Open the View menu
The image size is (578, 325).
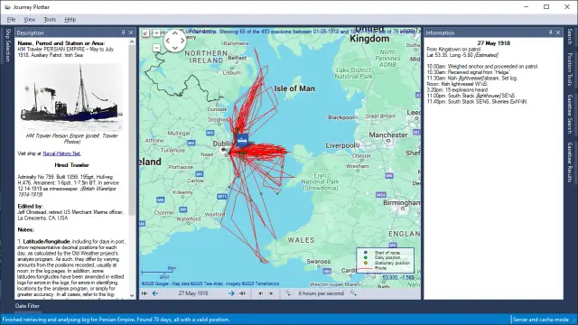tap(30, 20)
